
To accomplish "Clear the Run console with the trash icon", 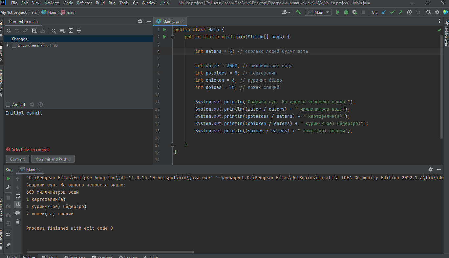I will (x=17, y=222).
